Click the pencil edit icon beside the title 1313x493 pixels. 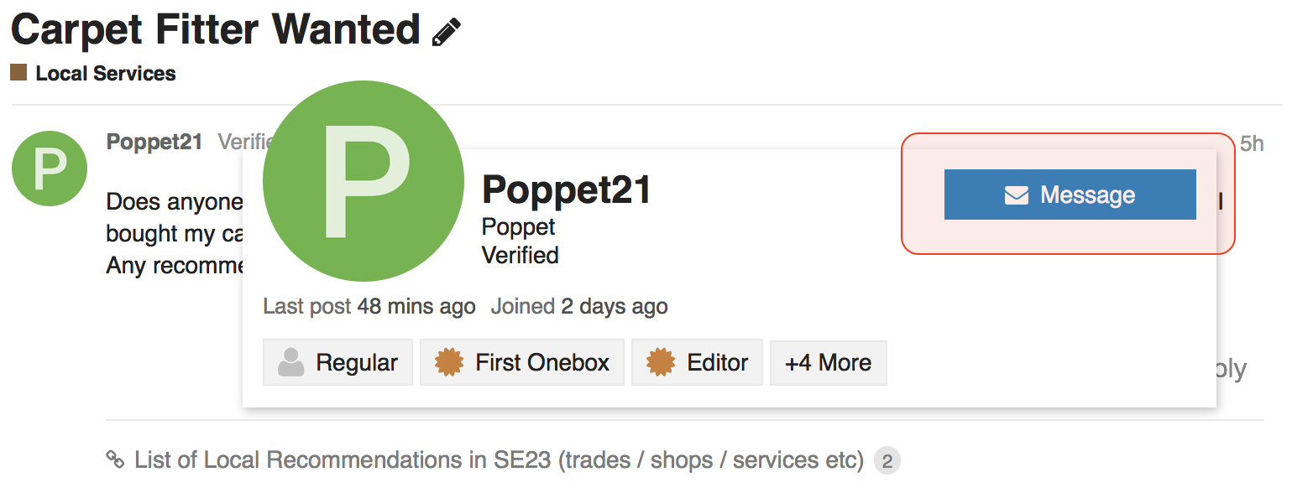point(447,32)
